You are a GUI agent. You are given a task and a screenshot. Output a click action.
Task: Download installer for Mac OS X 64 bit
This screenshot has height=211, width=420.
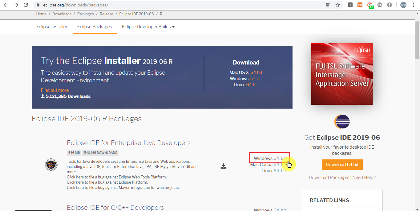(256, 72)
